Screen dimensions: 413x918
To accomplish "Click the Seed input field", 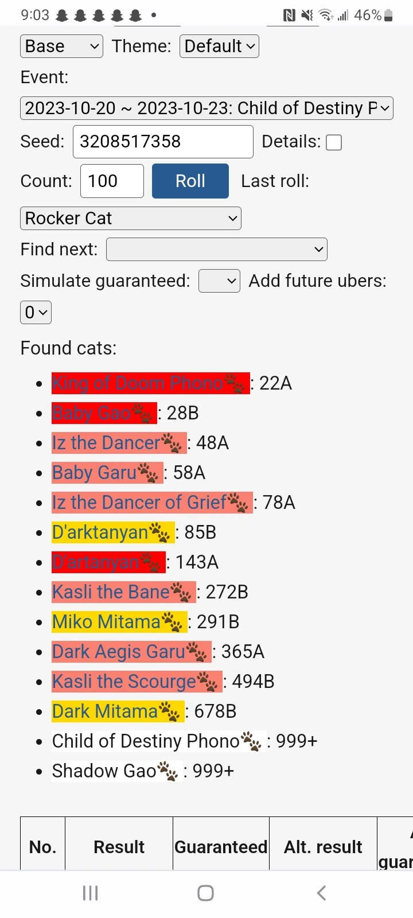I will pos(163,141).
